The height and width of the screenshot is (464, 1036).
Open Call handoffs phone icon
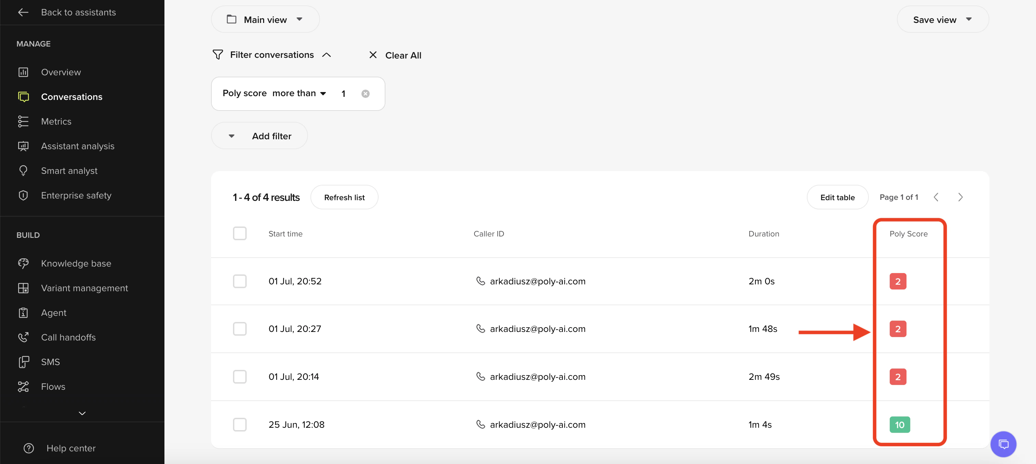click(x=23, y=337)
